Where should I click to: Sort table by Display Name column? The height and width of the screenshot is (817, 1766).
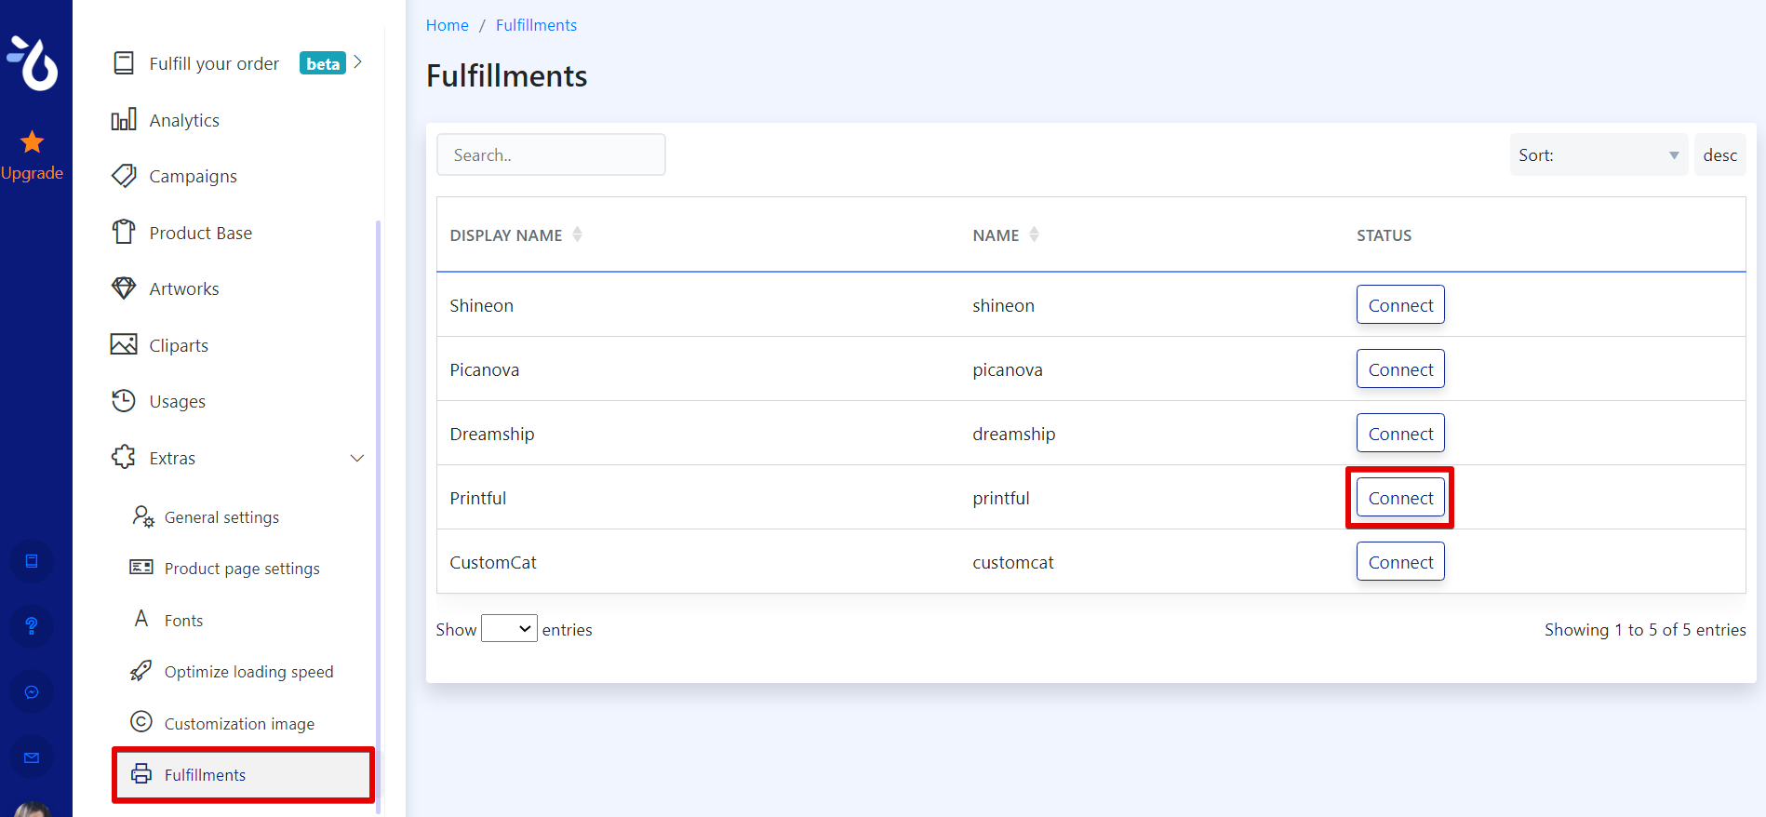(x=577, y=234)
